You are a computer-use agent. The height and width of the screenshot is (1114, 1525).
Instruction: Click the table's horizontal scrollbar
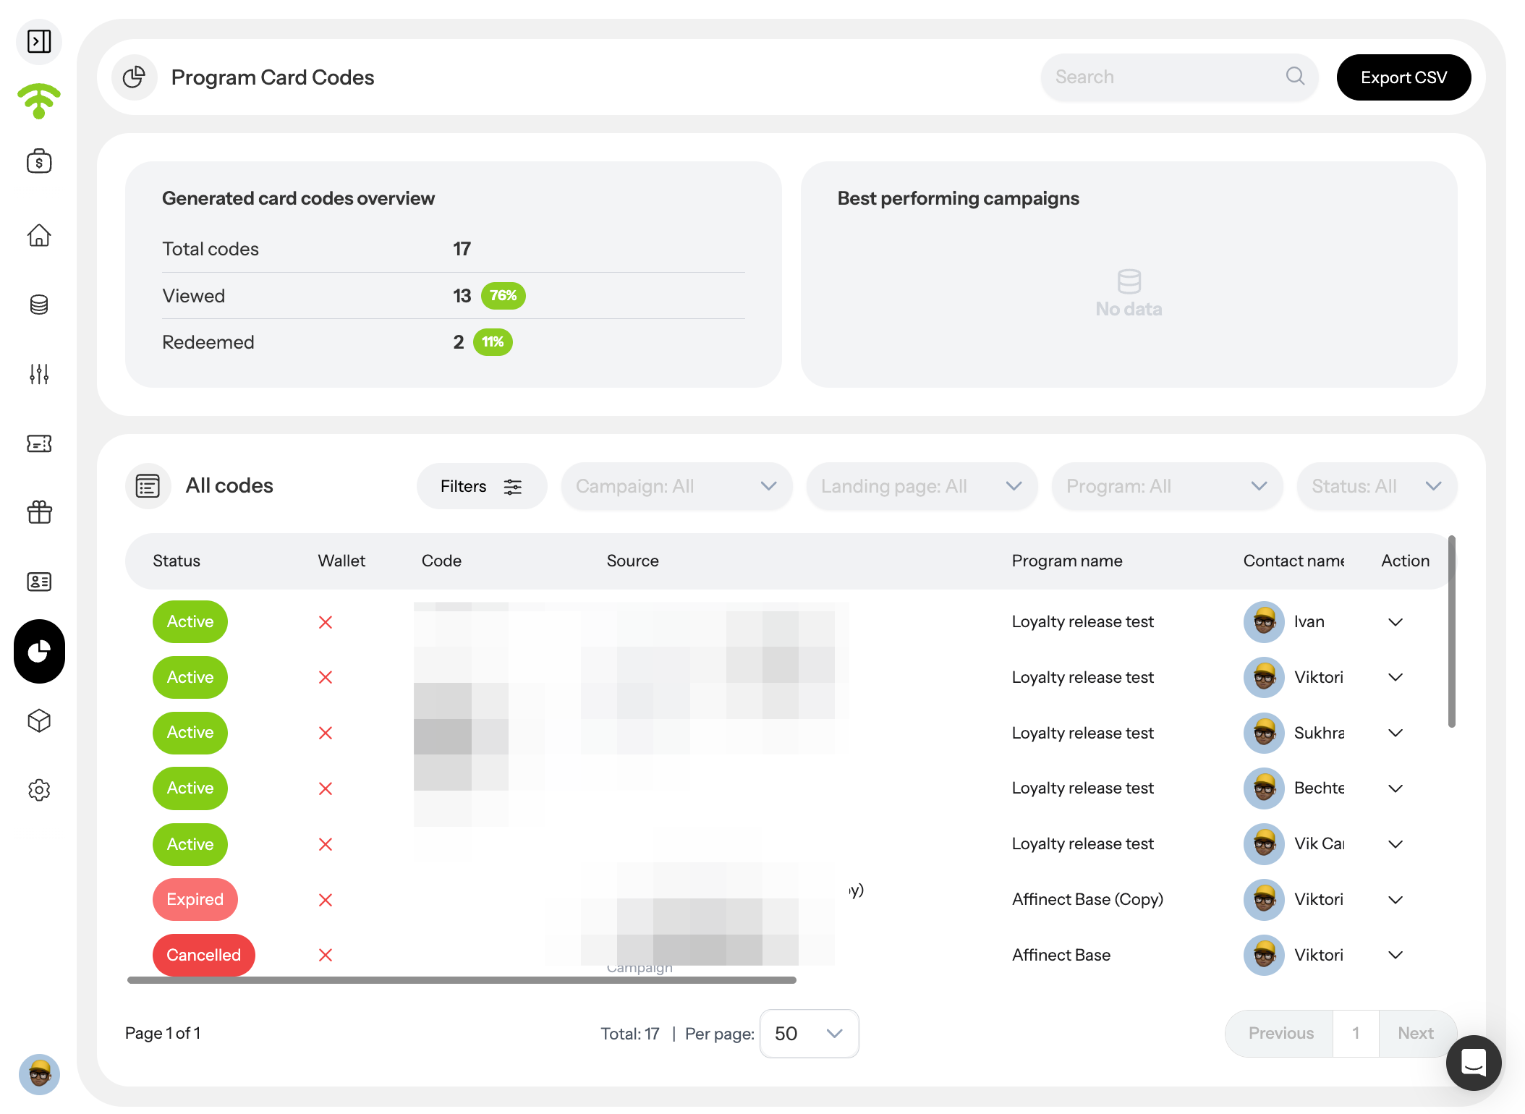click(462, 980)
